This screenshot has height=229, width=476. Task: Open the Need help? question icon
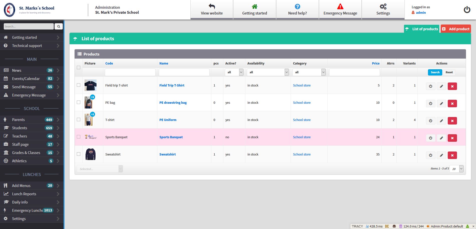point(297,7)
